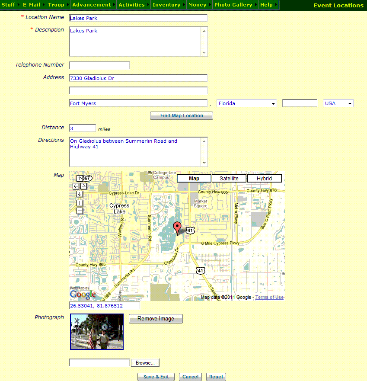Click into the Telephone Number field
Screen dimensions: 367x381
coord(99,65)
